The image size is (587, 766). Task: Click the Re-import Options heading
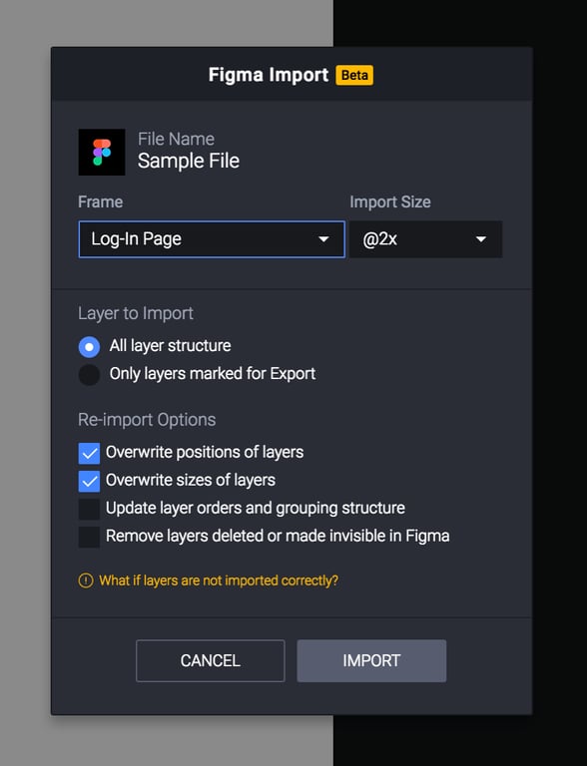point(147,420)
